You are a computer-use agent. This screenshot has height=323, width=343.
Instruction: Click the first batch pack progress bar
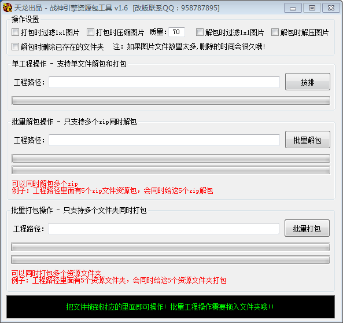(171, 247)
